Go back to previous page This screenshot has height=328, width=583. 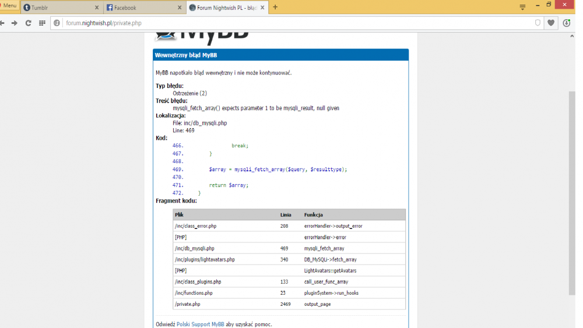pyautogui.click(x=2, y=23)
